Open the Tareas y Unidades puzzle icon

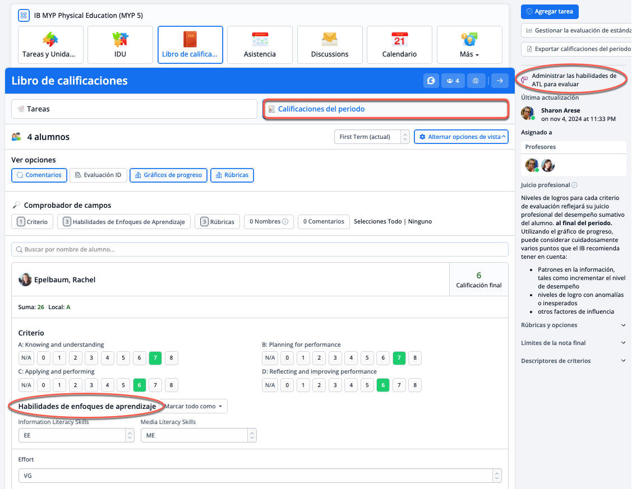pos(50,39)
